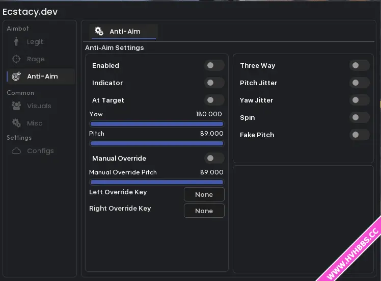Click the Right Override Key None button
Screen dimensions: 381x281
[204, 211]
